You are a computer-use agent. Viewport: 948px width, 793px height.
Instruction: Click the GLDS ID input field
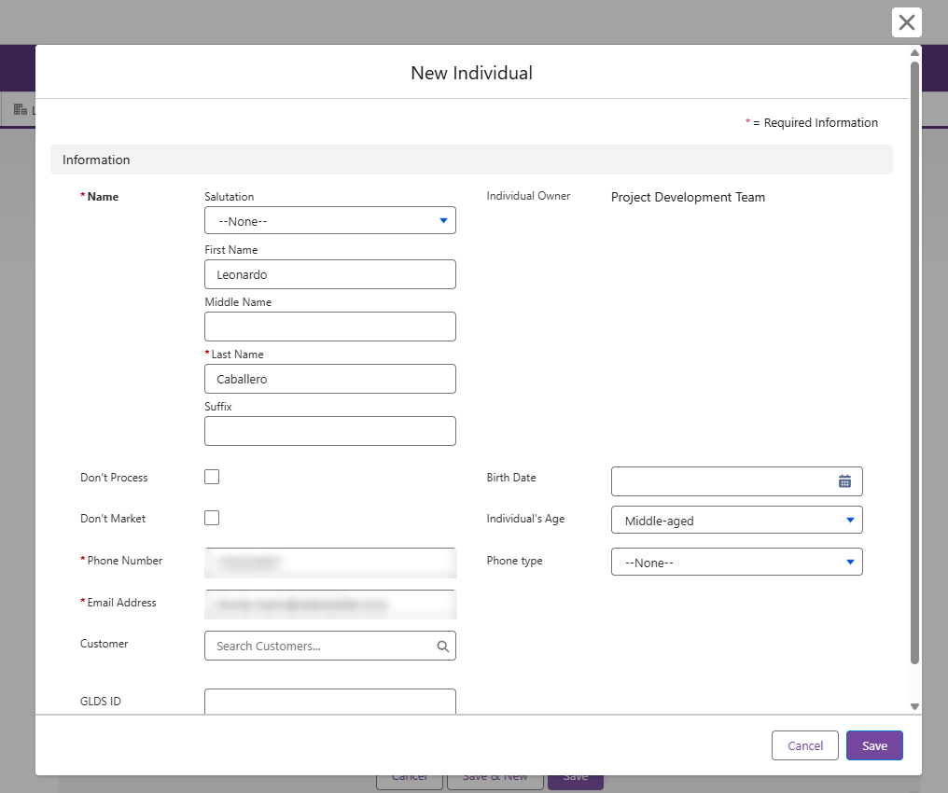[330, 702]
